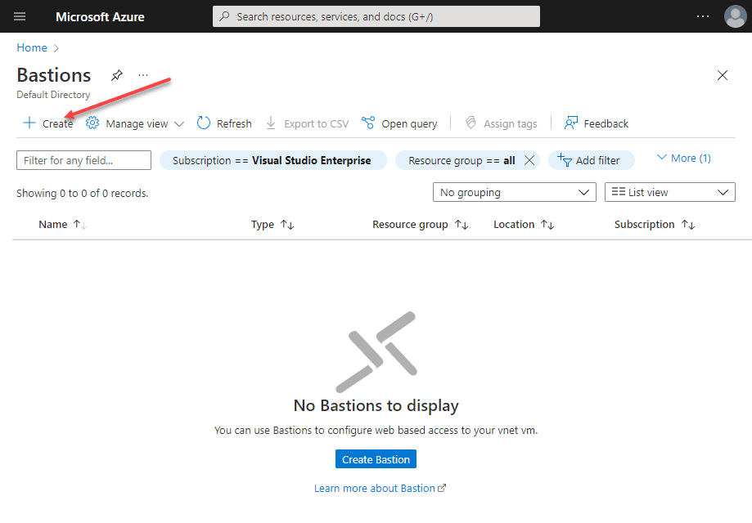
Task: Close the Bastions blade
Action: (723, 75)
